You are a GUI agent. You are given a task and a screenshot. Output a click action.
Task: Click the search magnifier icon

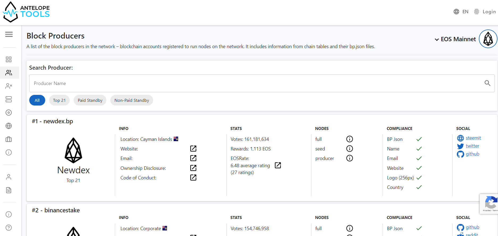(x=487, y=83)
